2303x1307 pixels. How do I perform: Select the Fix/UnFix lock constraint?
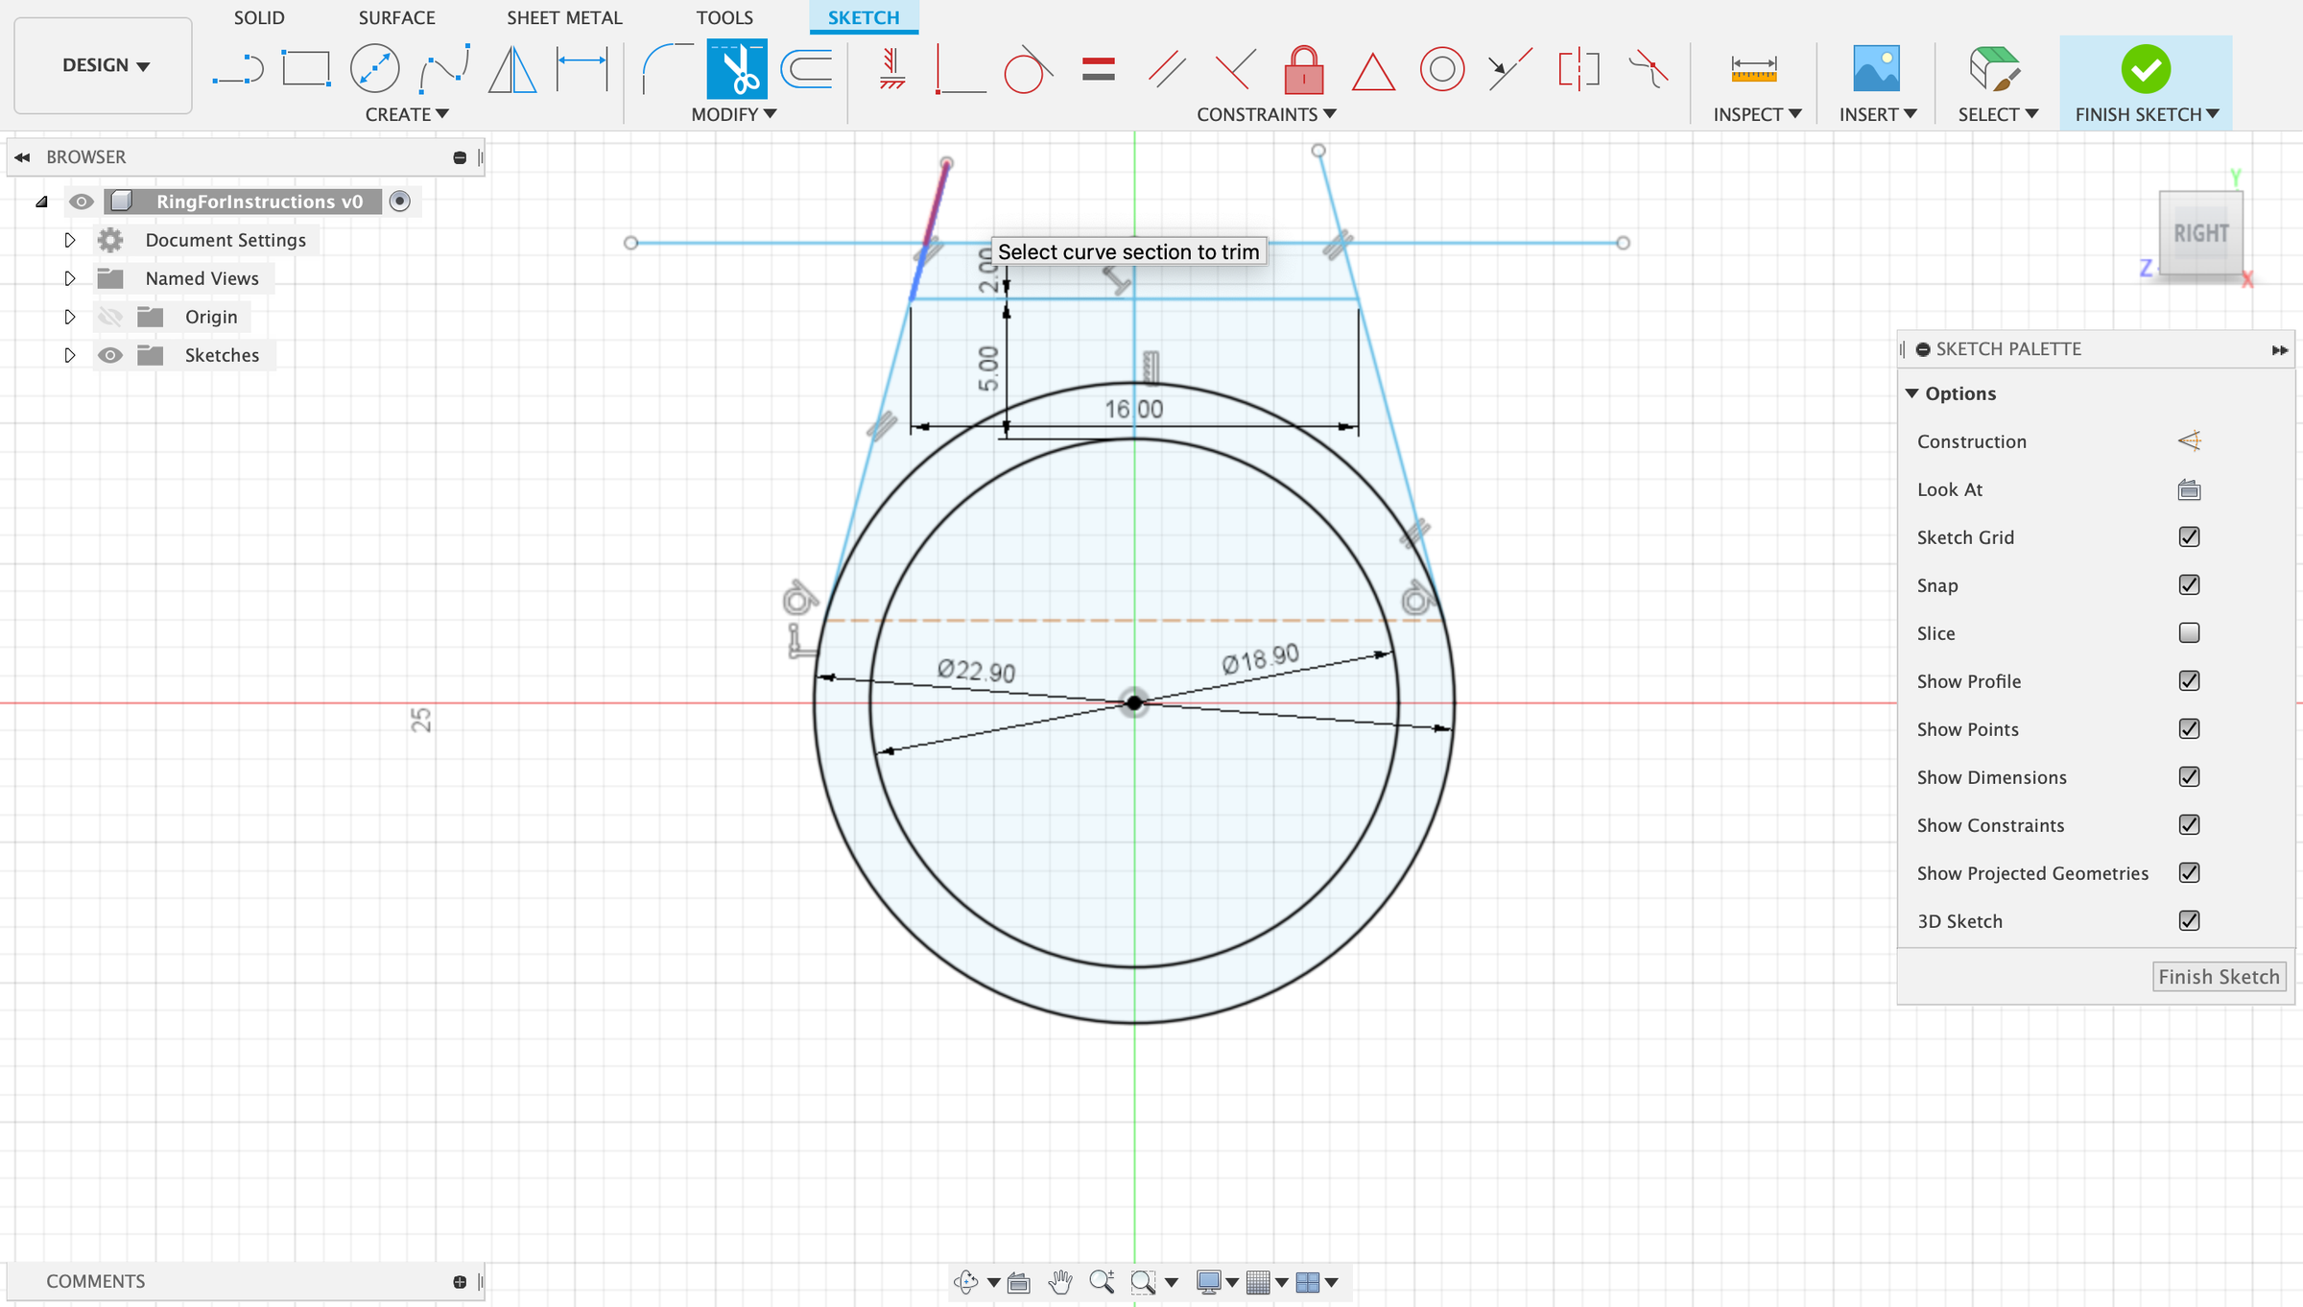click(x=1303, y=68)
